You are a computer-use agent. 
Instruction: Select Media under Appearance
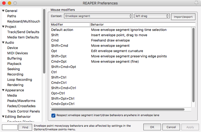[x=12, y=96]
